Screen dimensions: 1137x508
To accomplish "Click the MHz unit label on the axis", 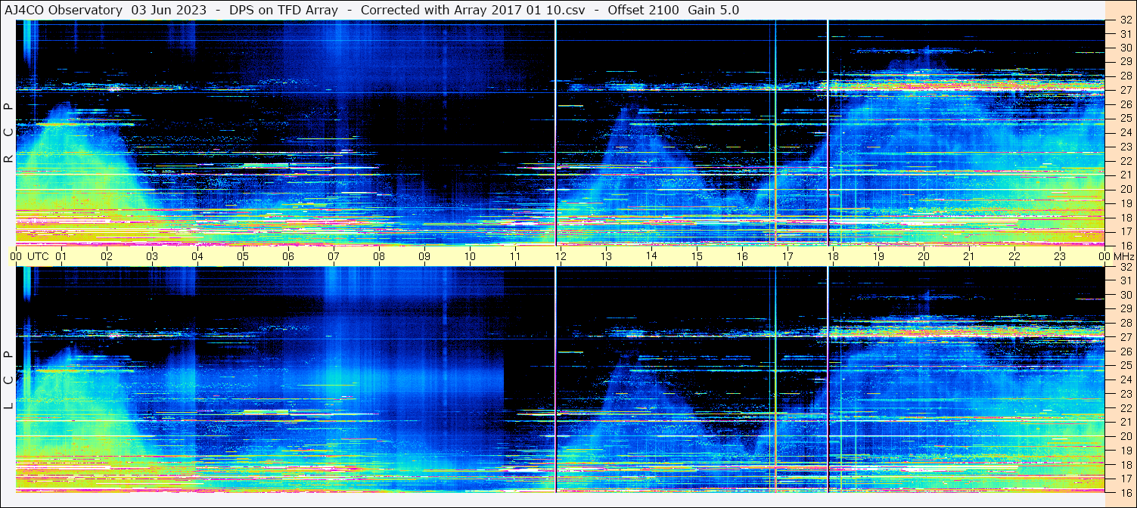I will [1123, 256].
